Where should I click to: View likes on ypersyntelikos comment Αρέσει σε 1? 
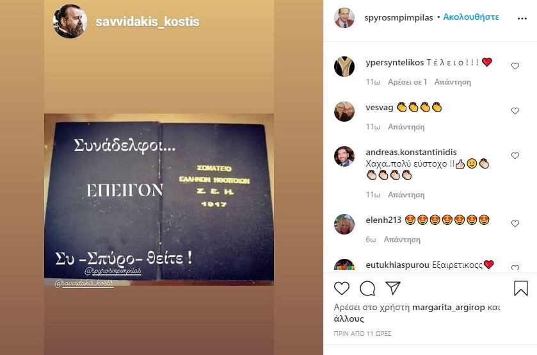coord(407,82)
